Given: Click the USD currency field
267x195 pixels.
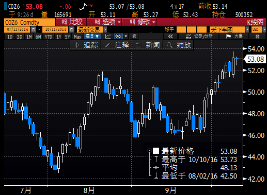Looking at the screenshot, I should pyautogui.click(x=257, y=30).
